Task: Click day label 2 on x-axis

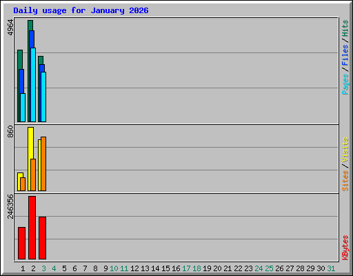Action: coord(33,268)
